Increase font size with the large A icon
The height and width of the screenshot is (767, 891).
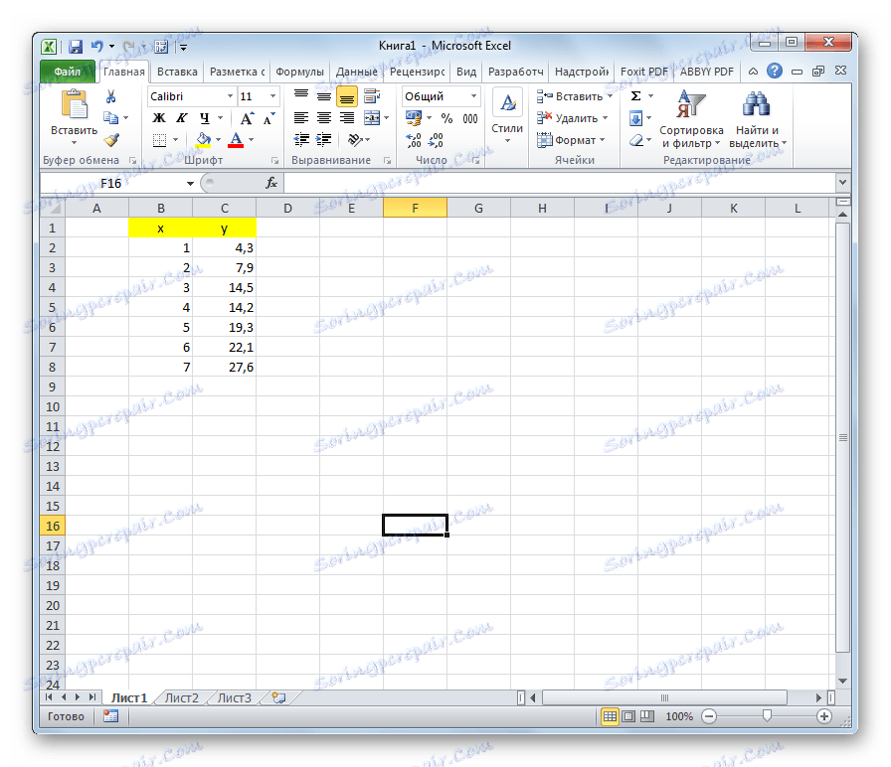point(247,118)
